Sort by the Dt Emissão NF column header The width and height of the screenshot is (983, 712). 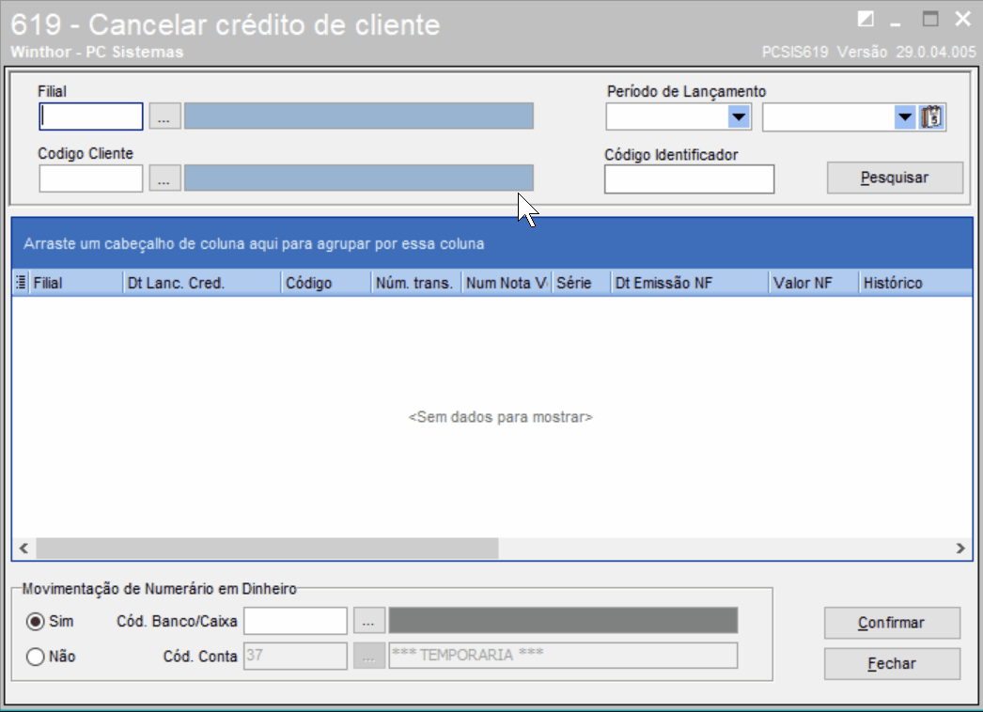click(x=690, y=283)
